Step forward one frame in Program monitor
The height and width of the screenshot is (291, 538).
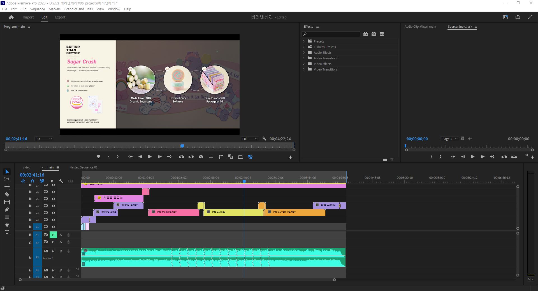[x=160, y=157]
